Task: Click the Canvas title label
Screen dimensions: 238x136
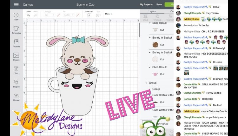Action: 28,4
